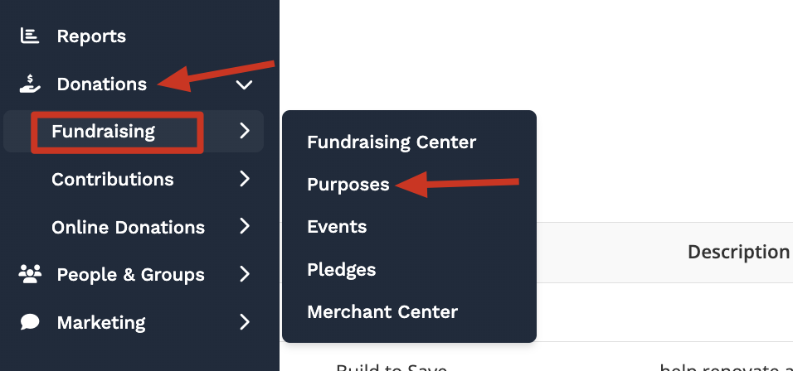793x371 pixels.
Task: Expand the Marketing section chevron
Action: pos(244,322)
